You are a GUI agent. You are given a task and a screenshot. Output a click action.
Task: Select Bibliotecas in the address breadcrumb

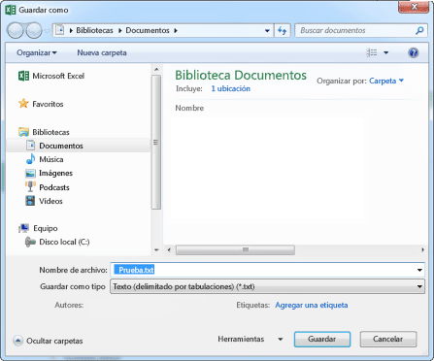tap(94, 30)
